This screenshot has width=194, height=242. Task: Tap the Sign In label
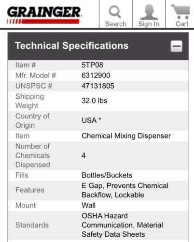(x=149, y=24)
